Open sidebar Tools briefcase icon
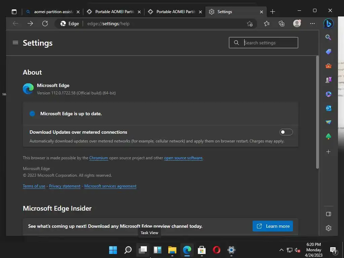344x258 pixels. (329, 66)
